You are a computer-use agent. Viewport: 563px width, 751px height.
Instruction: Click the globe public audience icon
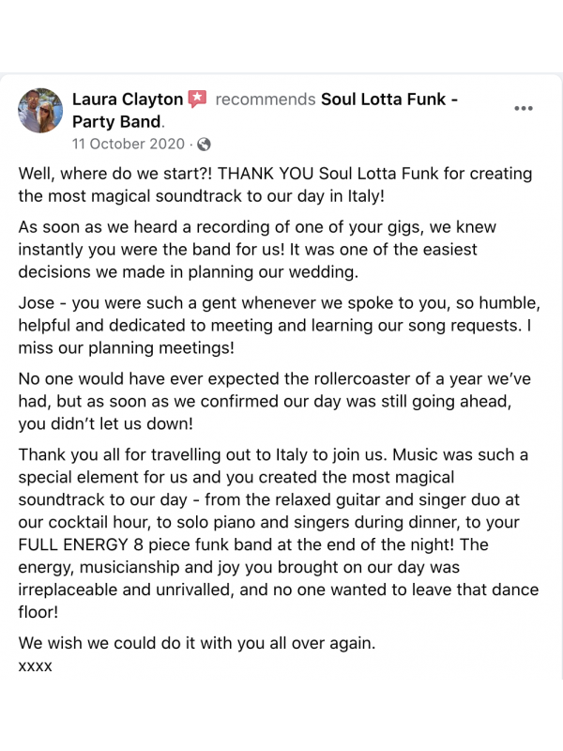pyautogui.click(x=204, y=145)
